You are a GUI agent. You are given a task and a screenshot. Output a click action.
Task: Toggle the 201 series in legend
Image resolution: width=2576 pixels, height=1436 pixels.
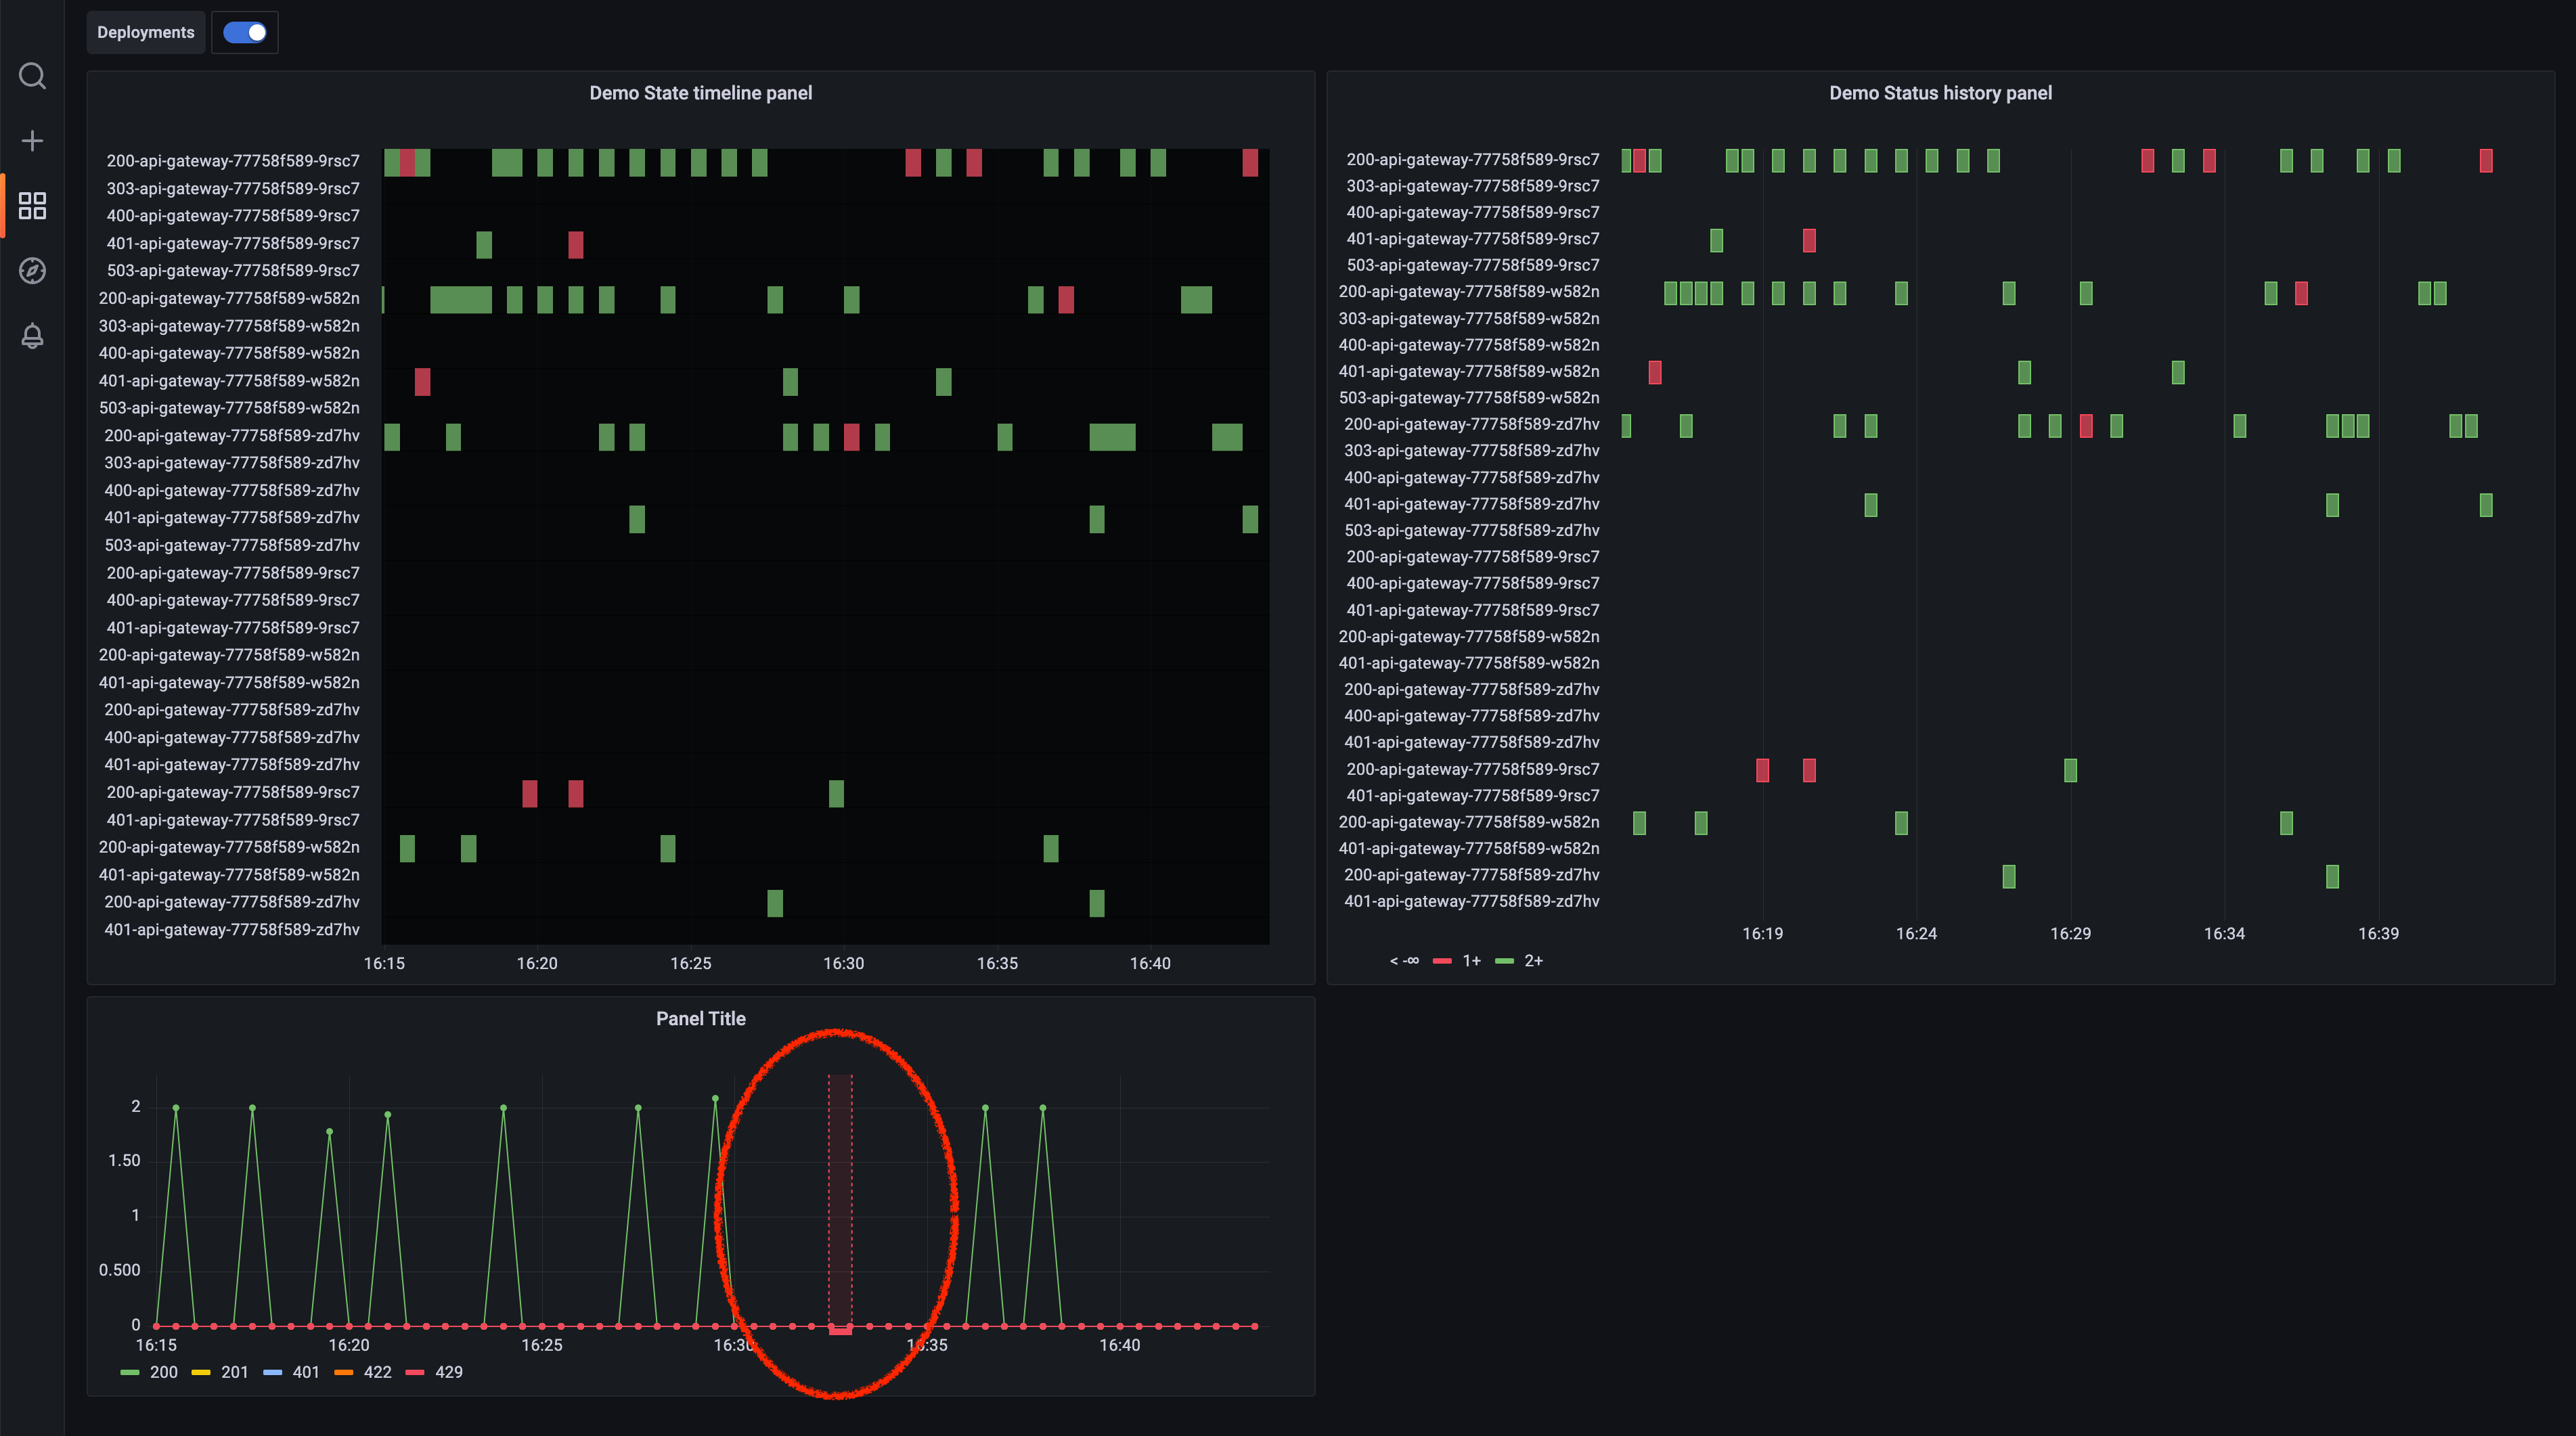[x=234, y=1372]
